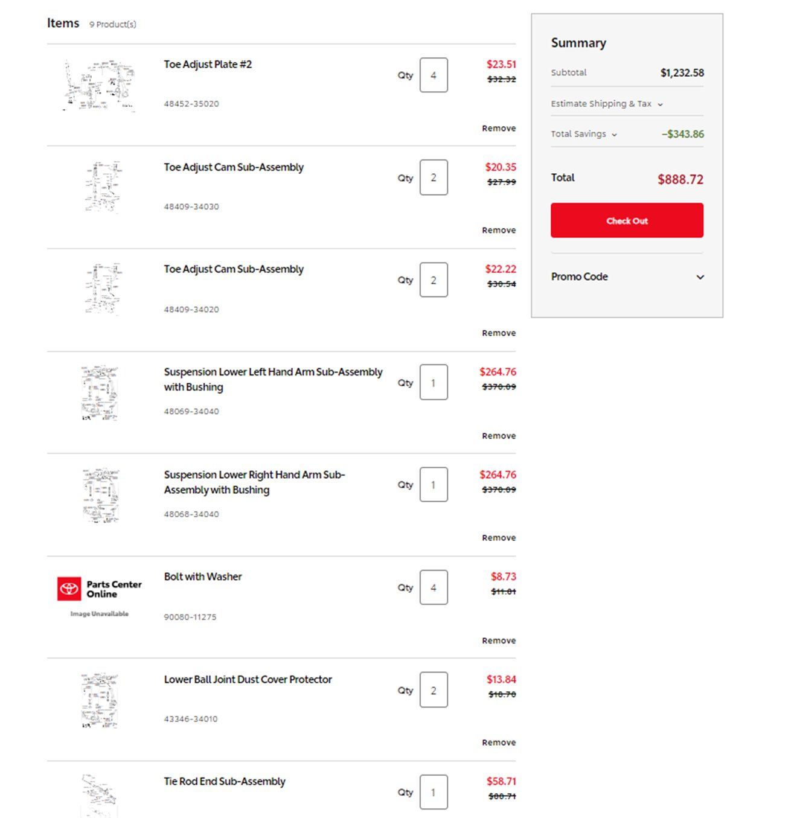The image size is (797, 818).
Task: Remove Lower Ball Joint Dust Cover Protector
Action: (499, 743)
